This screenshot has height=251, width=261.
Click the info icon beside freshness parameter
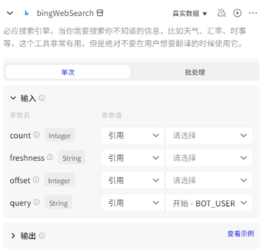coord(50,157)
